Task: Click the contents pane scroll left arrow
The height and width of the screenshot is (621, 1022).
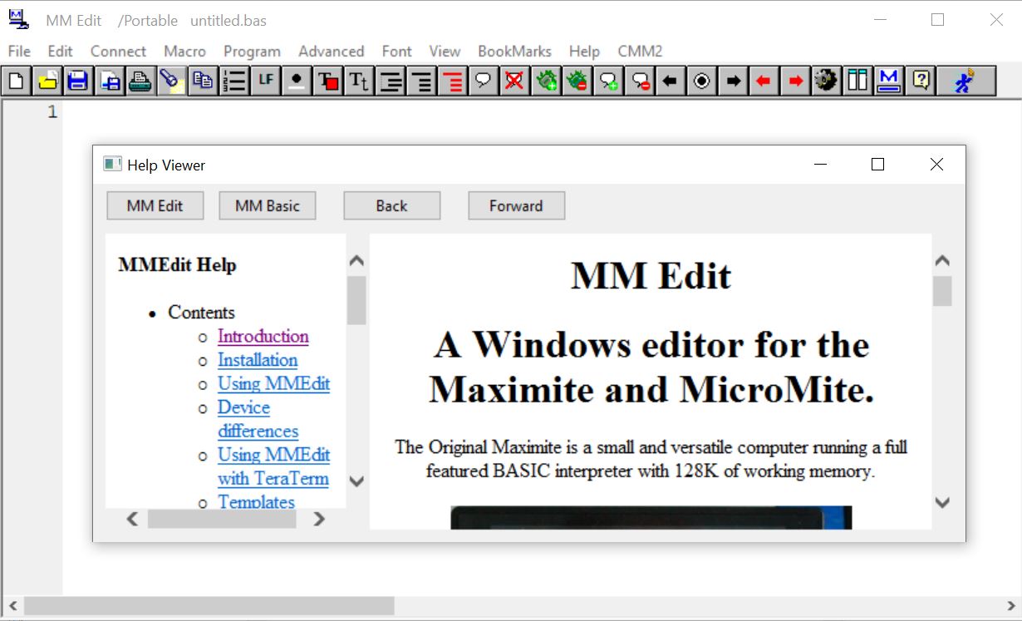Action: [132, 519]
